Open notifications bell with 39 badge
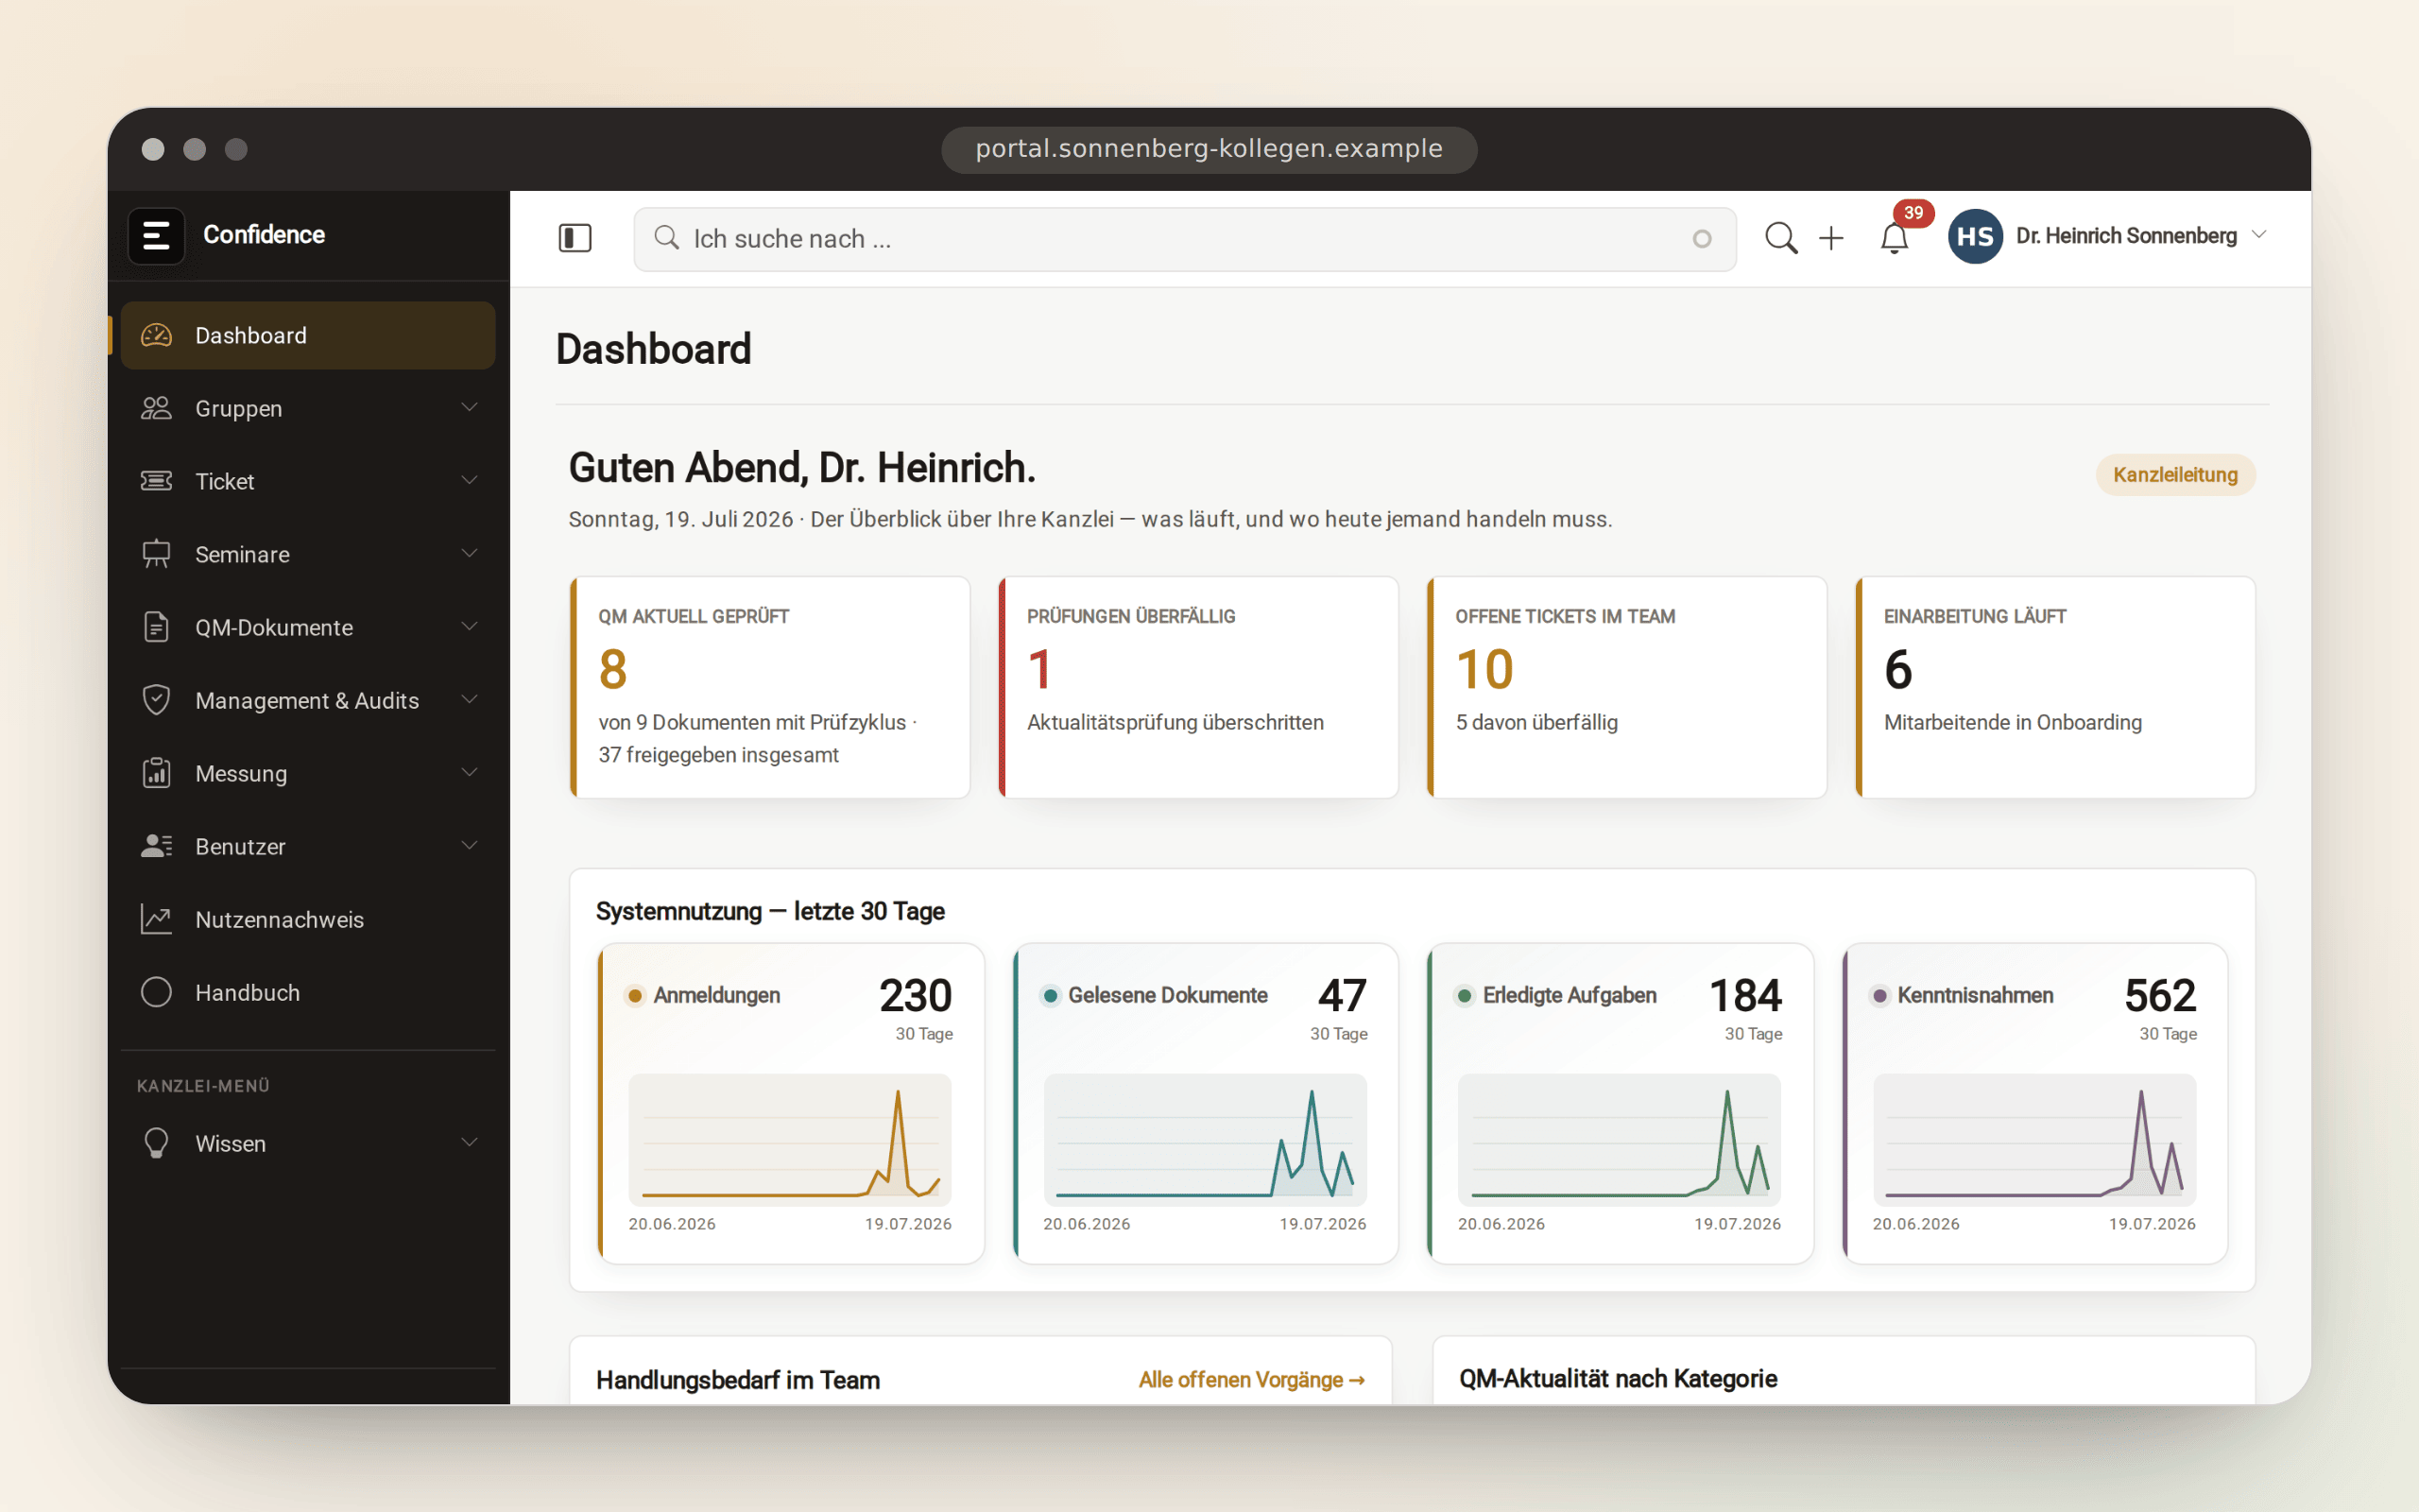Image resolution: width=2419 pixels, height=1512 pixels. click(x=1895, y=238)
